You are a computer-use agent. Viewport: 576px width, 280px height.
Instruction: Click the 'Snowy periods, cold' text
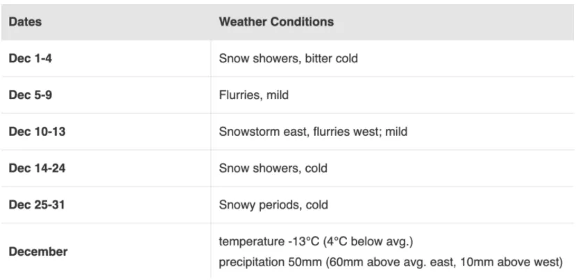[x=273, y=204]
